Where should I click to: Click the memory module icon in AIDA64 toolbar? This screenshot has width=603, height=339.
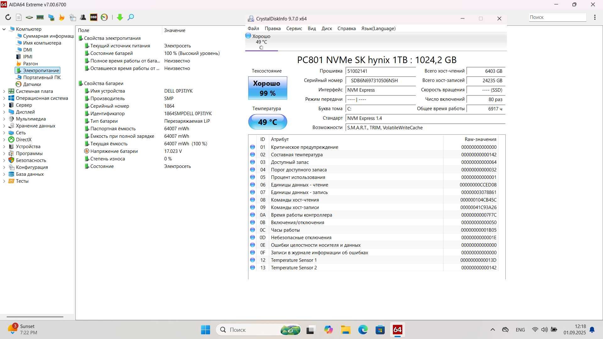(40, 17)
